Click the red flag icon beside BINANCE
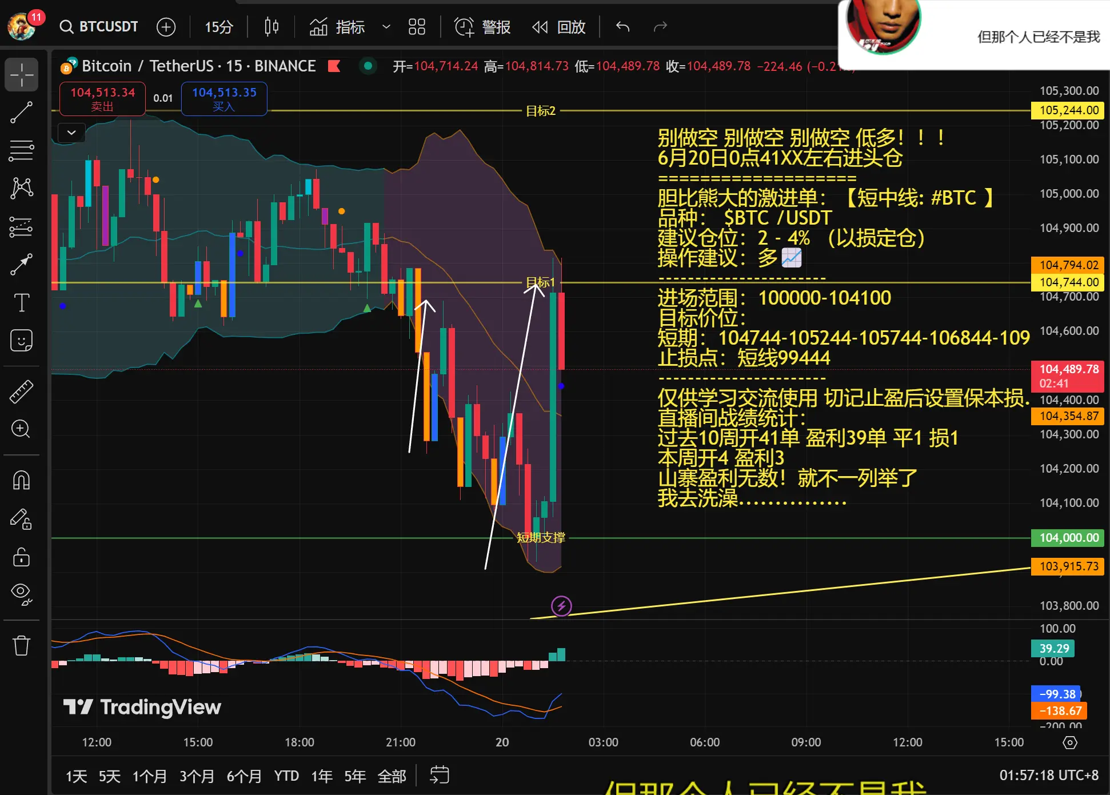The height and width of the screenshot is (795, 1110). (x=334, y=66)
